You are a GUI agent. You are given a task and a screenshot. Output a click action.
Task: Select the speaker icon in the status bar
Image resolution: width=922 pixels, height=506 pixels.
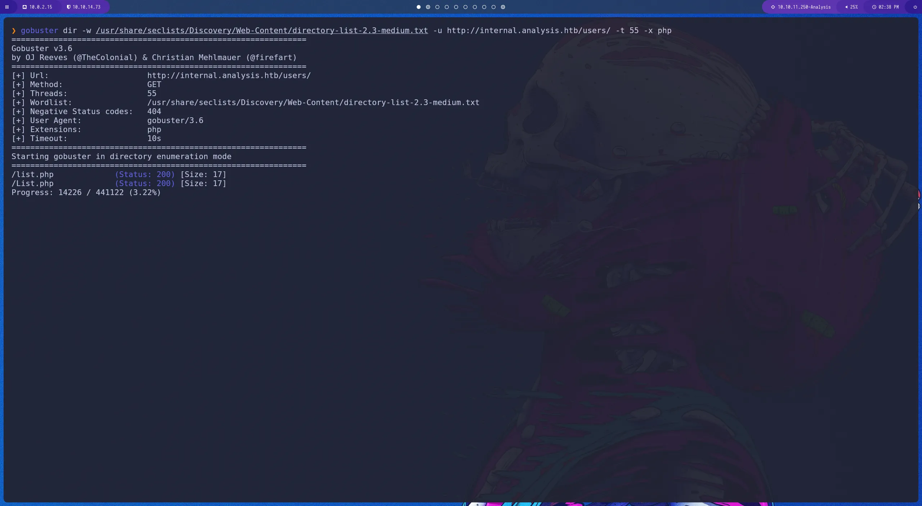point(846,7)
